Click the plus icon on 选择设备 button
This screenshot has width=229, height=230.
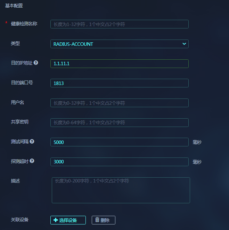[56, 220]
